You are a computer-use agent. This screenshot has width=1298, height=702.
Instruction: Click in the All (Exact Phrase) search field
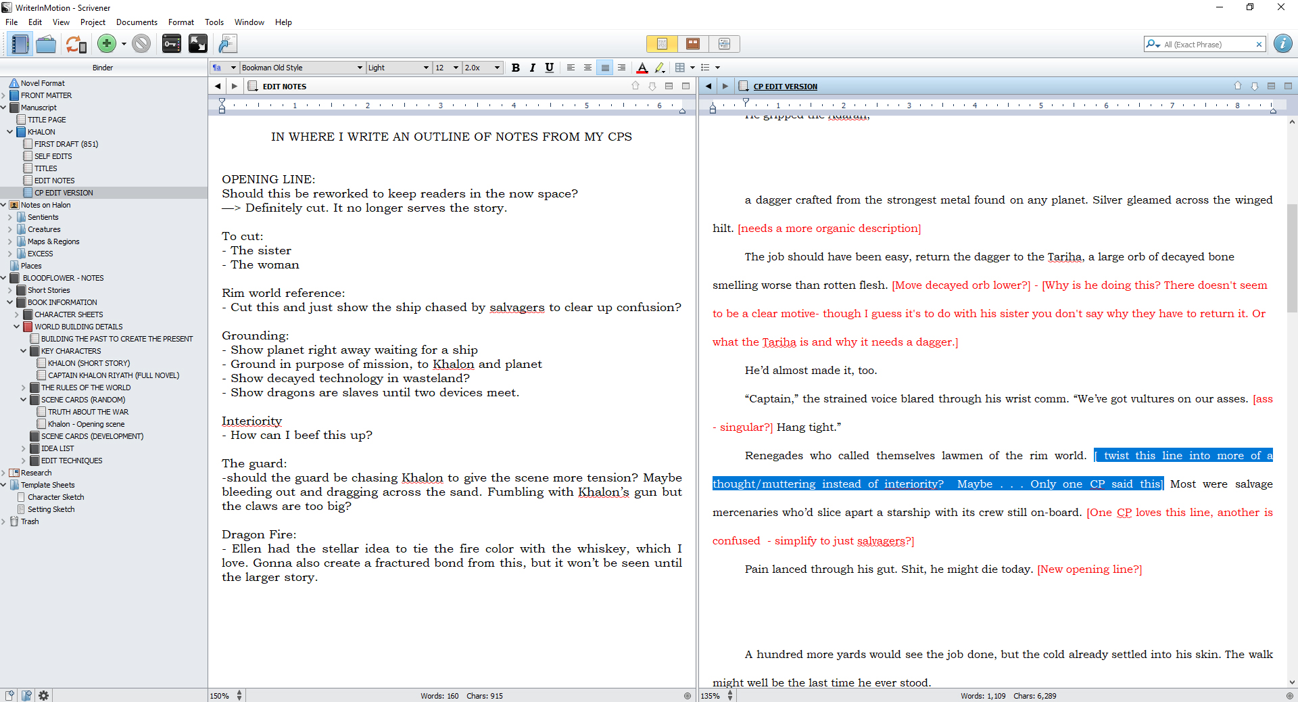1207,45
